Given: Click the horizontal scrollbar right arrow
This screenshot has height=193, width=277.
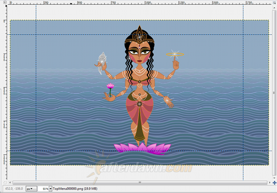Looking at the screenshot, I should tap(270, 183).
